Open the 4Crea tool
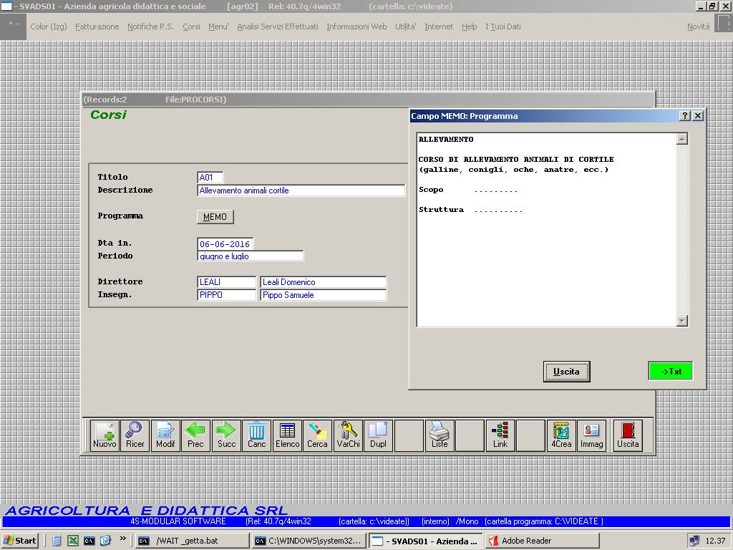This screenshot has height=550, width=733. 561,435
